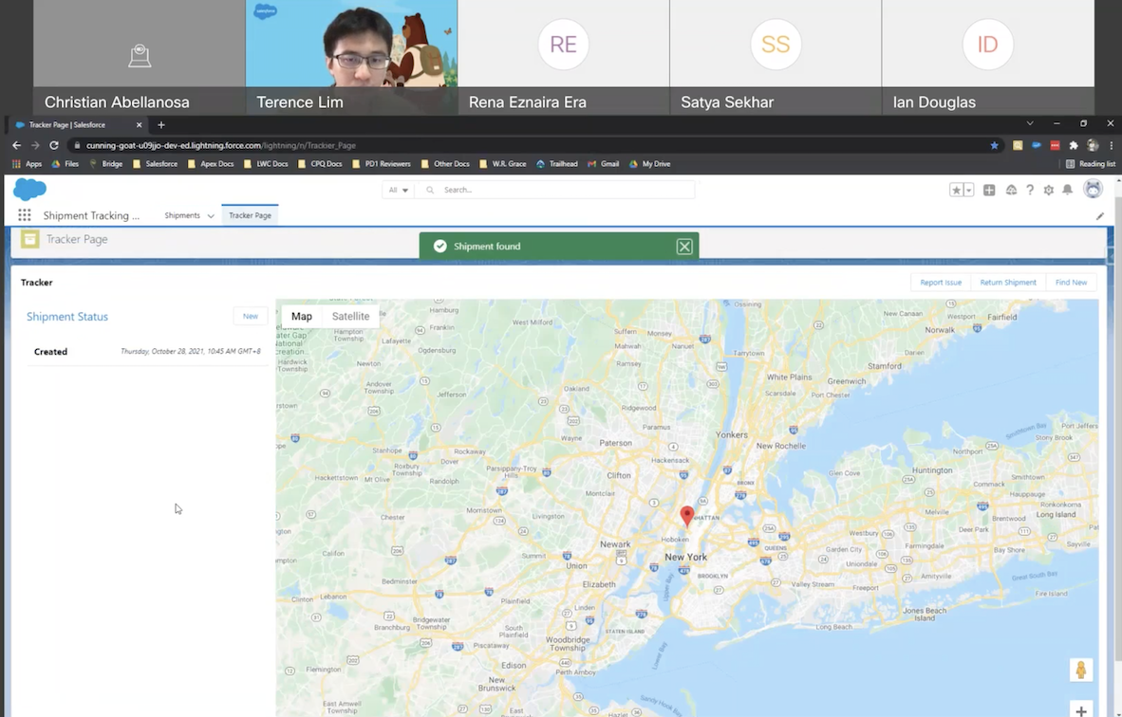
Task: Select the Tracker Page navigation tab
Action: (250, 215)
